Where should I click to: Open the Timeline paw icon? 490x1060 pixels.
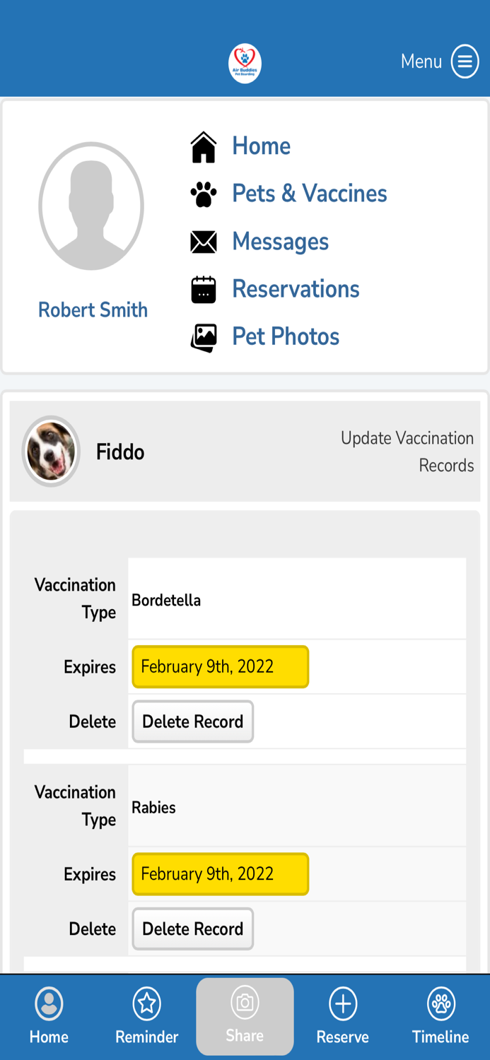pos(441,1003)
